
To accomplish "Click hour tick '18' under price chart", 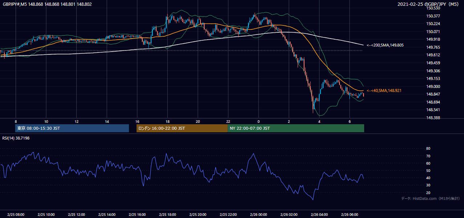I will pos(167,122).
